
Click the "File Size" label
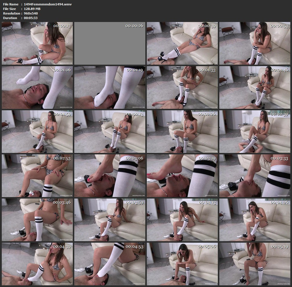pos(10,9)
